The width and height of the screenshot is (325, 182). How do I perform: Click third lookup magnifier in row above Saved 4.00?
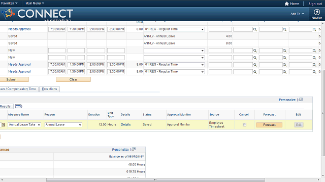click(x=314, y=29)
